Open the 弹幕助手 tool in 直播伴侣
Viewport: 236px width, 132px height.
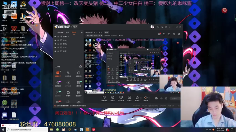[58, 74]
